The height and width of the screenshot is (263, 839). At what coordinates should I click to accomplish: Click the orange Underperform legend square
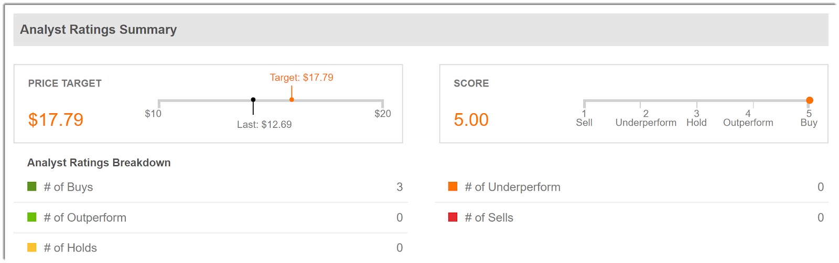click(x=453, y=187)
